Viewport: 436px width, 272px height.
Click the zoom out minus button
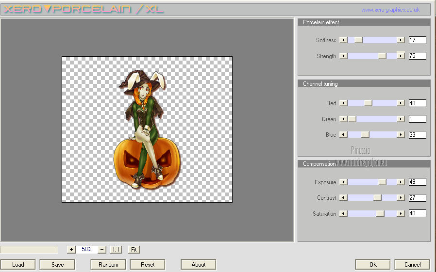click(102, 249)
